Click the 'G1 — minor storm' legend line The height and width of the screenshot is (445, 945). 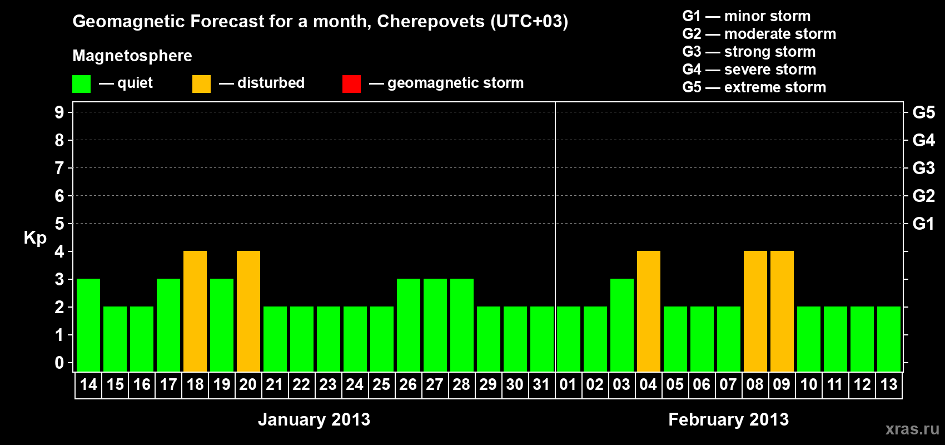747,16
